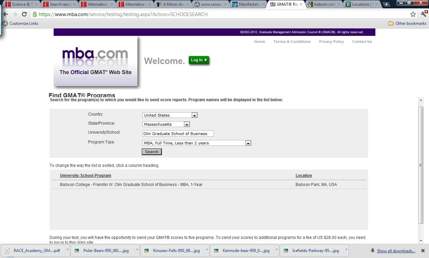This screenshot has height=258, width=429.
Task: Select the Babson College Olin MBA 1-Year result
Action: tap(131, 185)
